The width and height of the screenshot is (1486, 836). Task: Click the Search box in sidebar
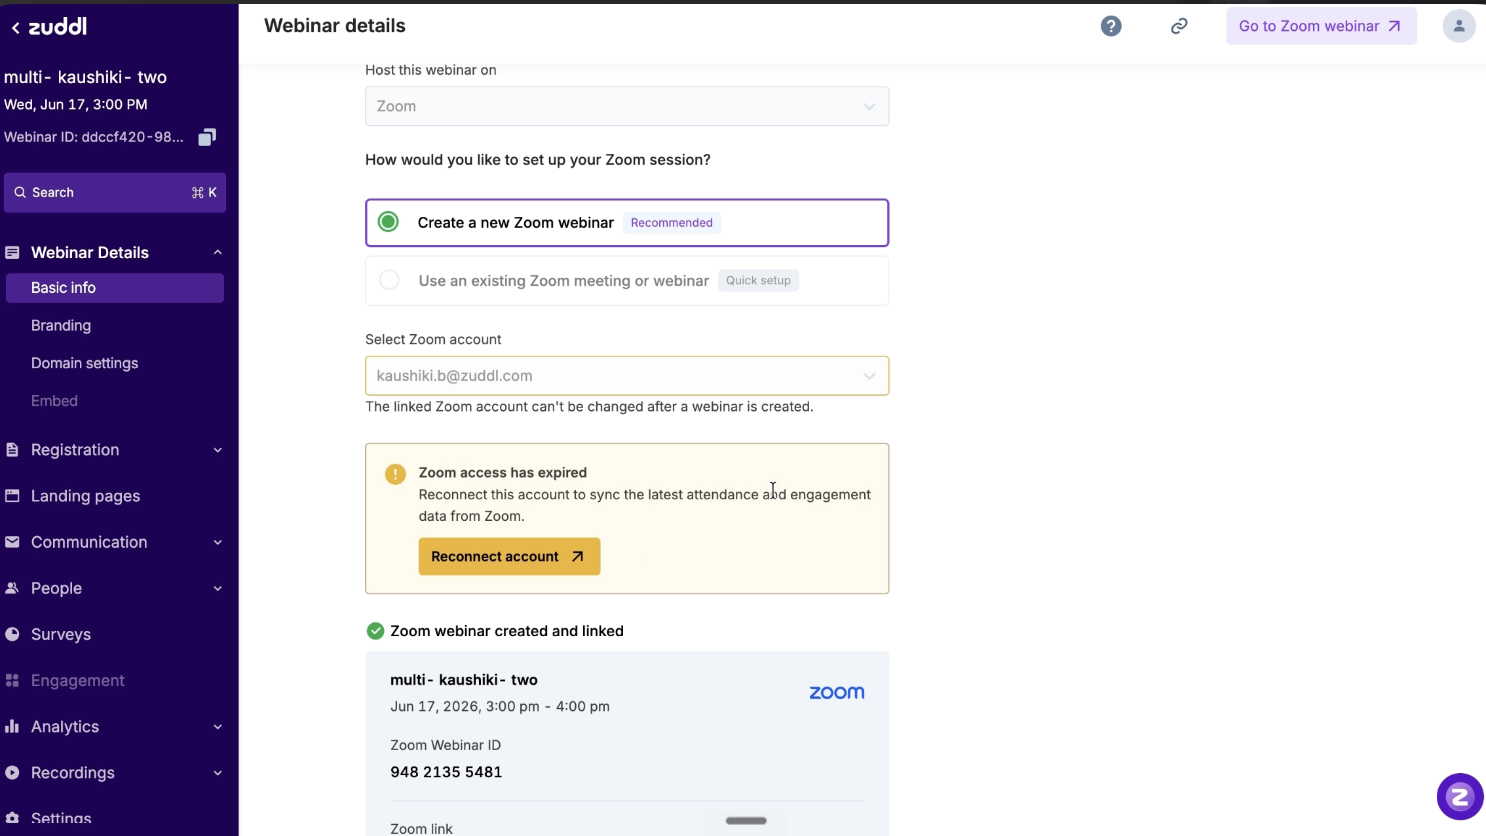click(x=115, y=193)
